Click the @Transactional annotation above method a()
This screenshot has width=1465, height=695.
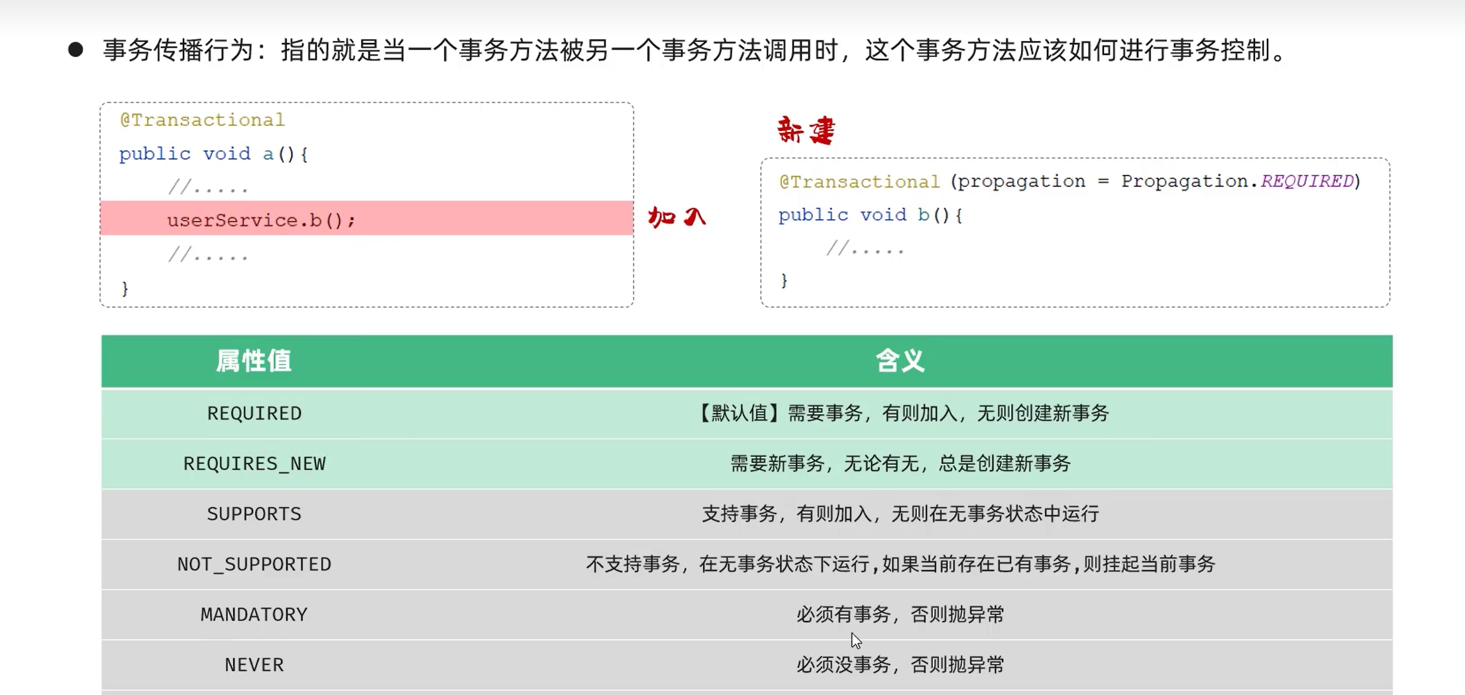(202, 120)
